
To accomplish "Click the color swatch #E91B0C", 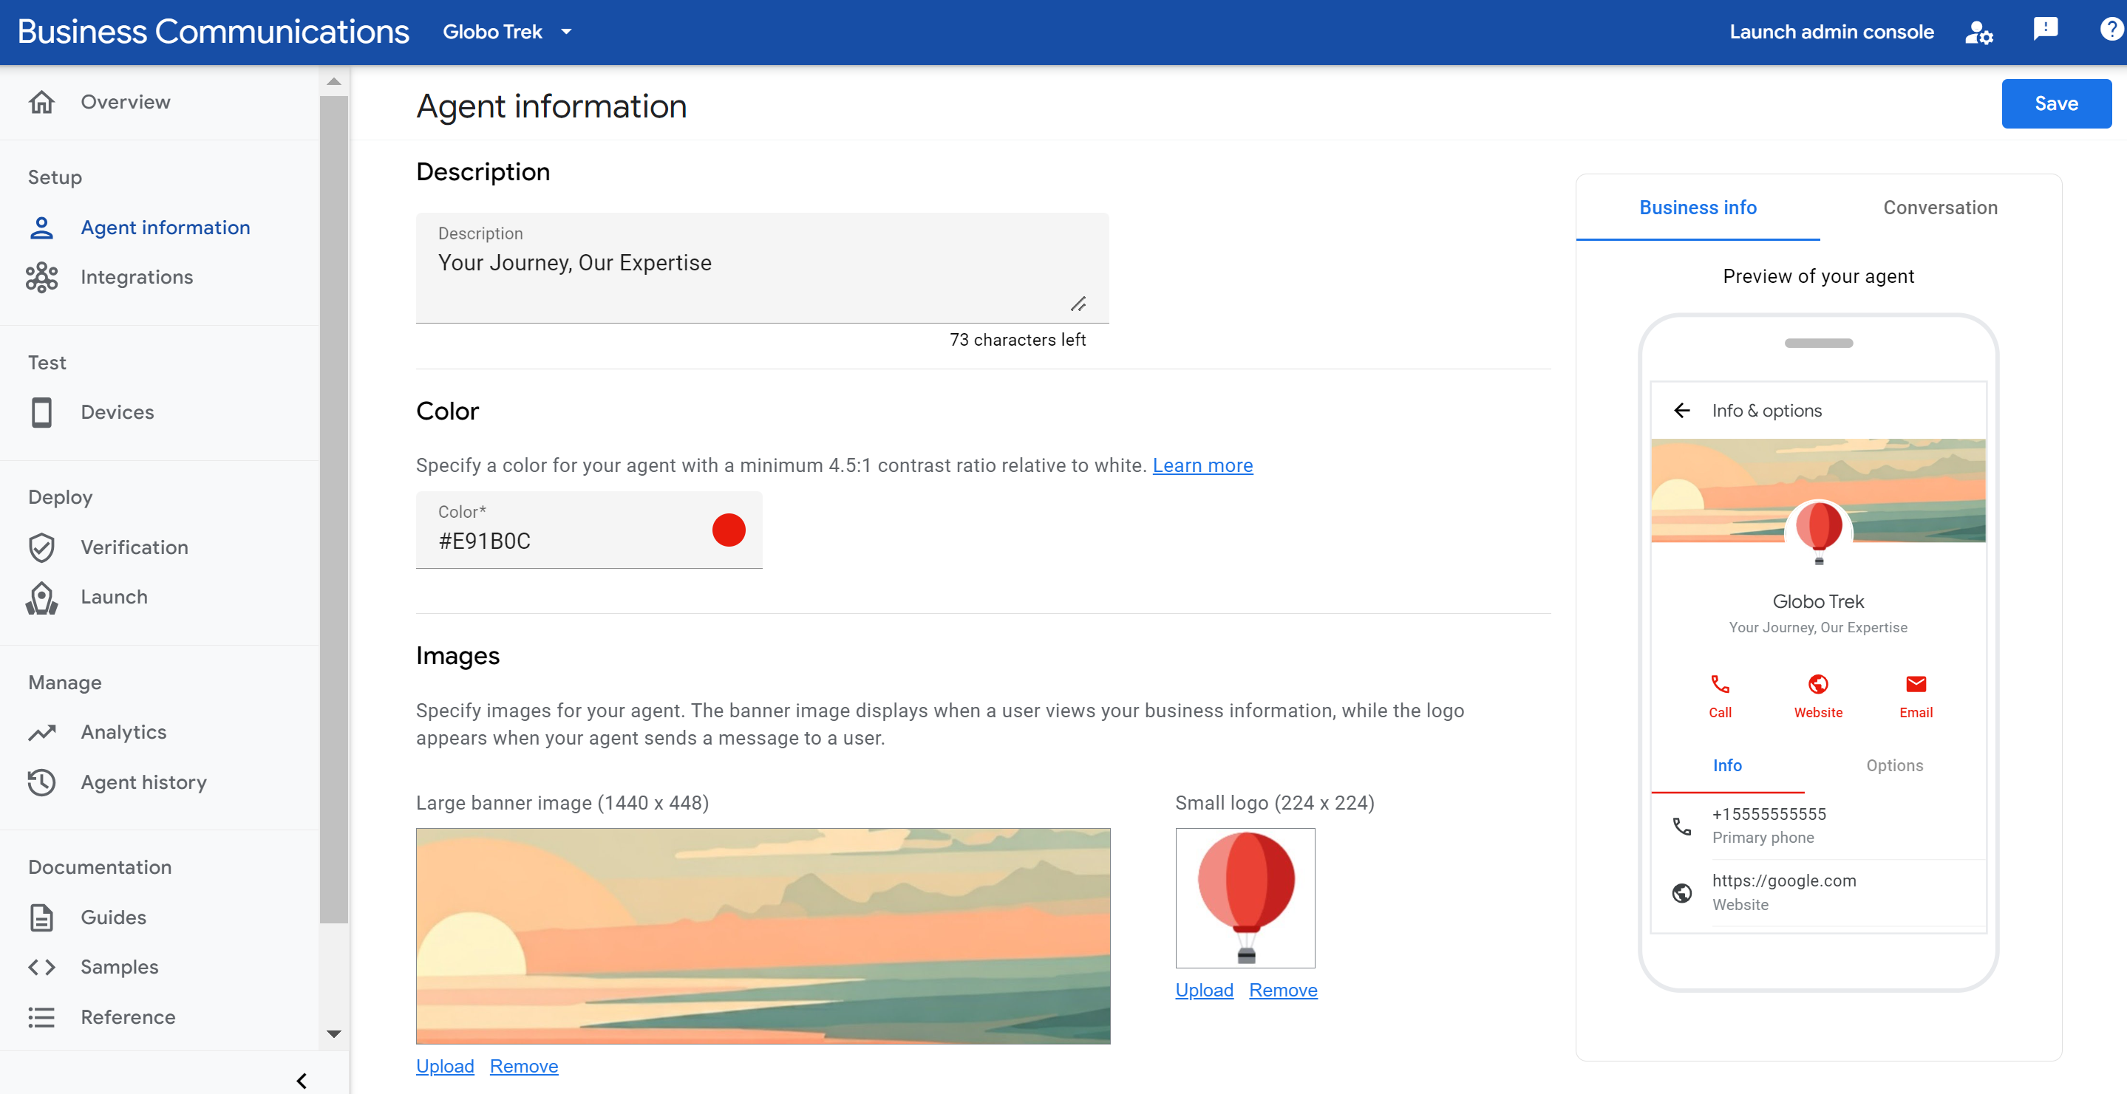I will [x=727, y=529].
